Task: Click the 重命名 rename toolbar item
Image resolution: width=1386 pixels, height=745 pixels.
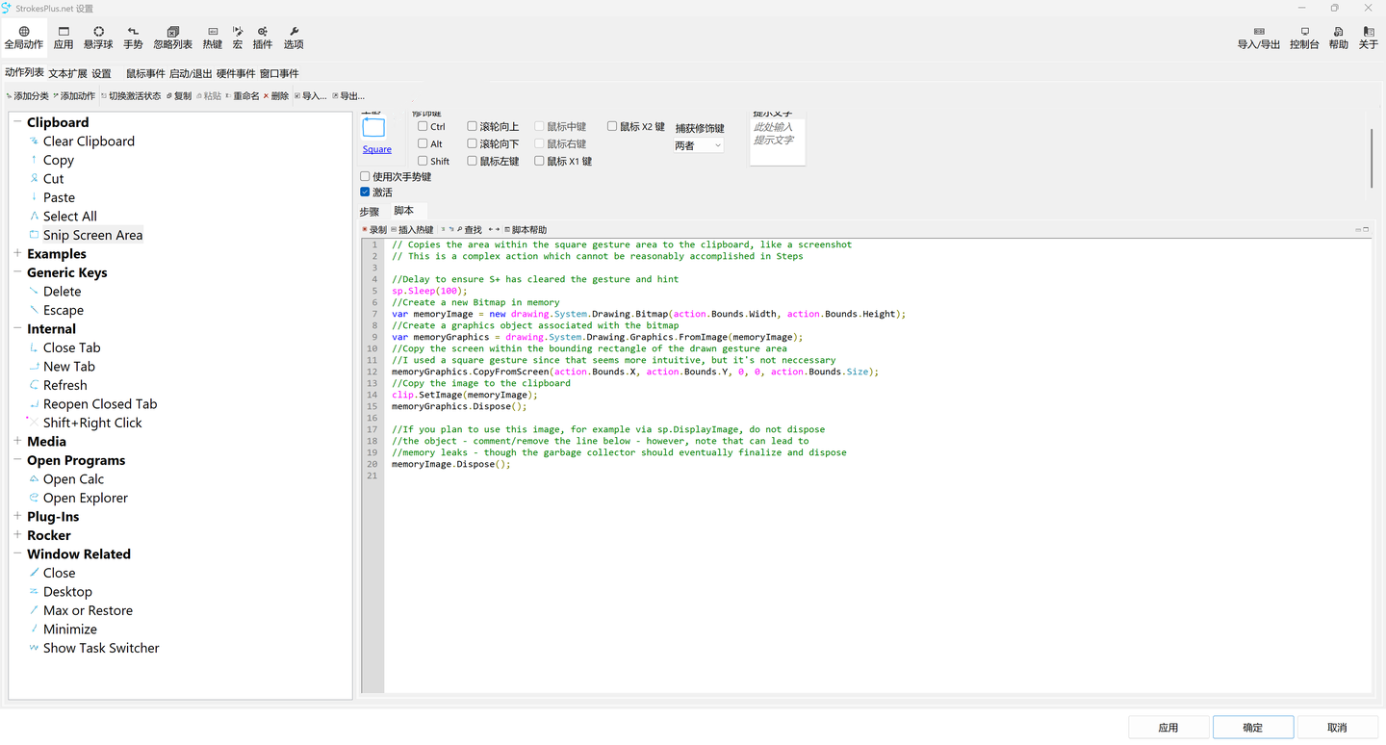Action: [x=243, y=96]
